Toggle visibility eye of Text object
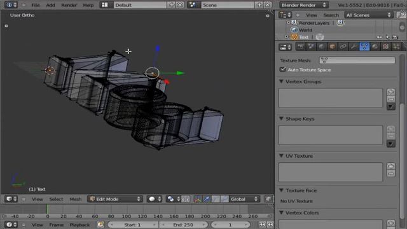This screenshot has height=229, width=407. click(379, 37)
